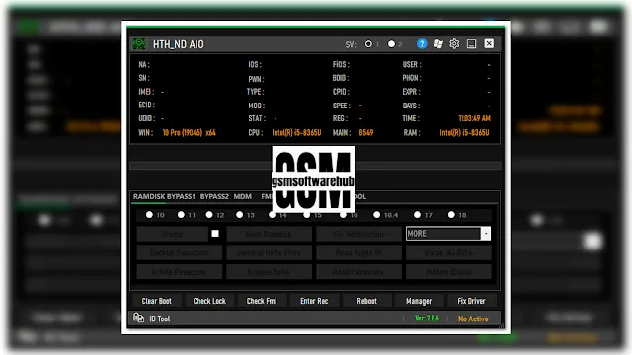The image size is (632, 355).
Task: Click the Backup Passcode button
Action: coord(180,252)
